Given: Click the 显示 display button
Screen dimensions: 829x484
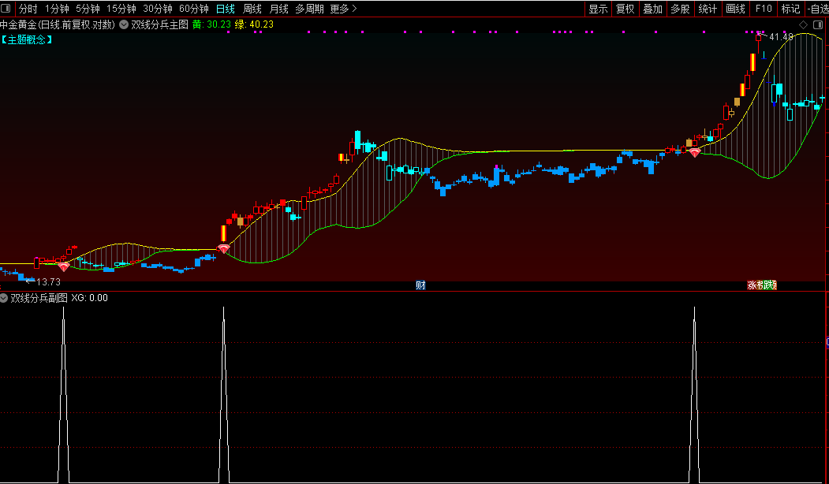Looking at the screenshot, I should click(598, 9).
